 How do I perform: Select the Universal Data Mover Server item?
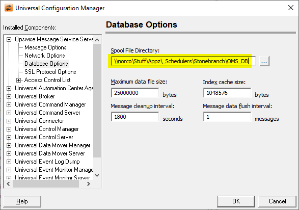point(50,153)
